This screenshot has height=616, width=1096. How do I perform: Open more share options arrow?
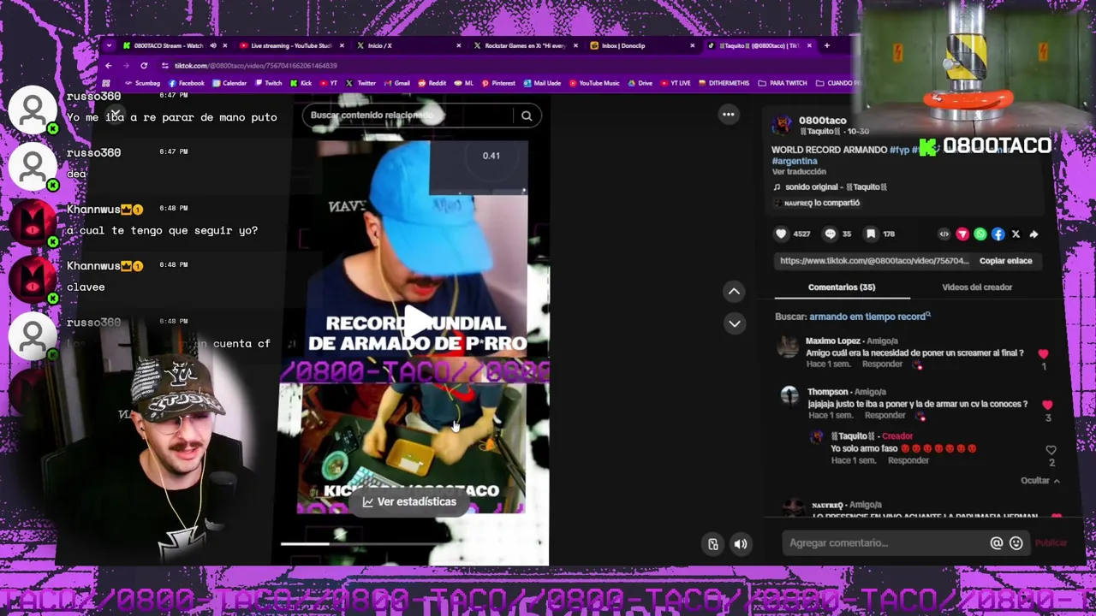point(1033,234)
